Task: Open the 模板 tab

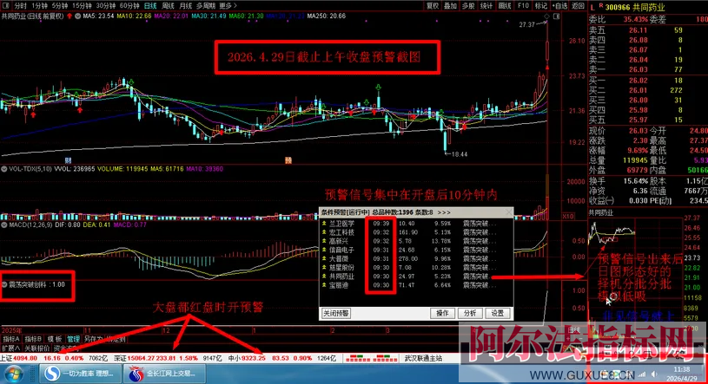Action: [x=54, y=340]
